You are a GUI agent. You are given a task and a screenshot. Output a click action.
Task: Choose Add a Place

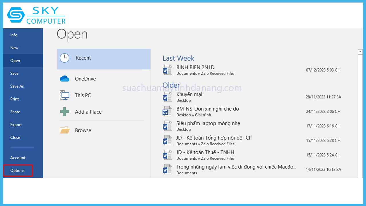coord(104,112)
